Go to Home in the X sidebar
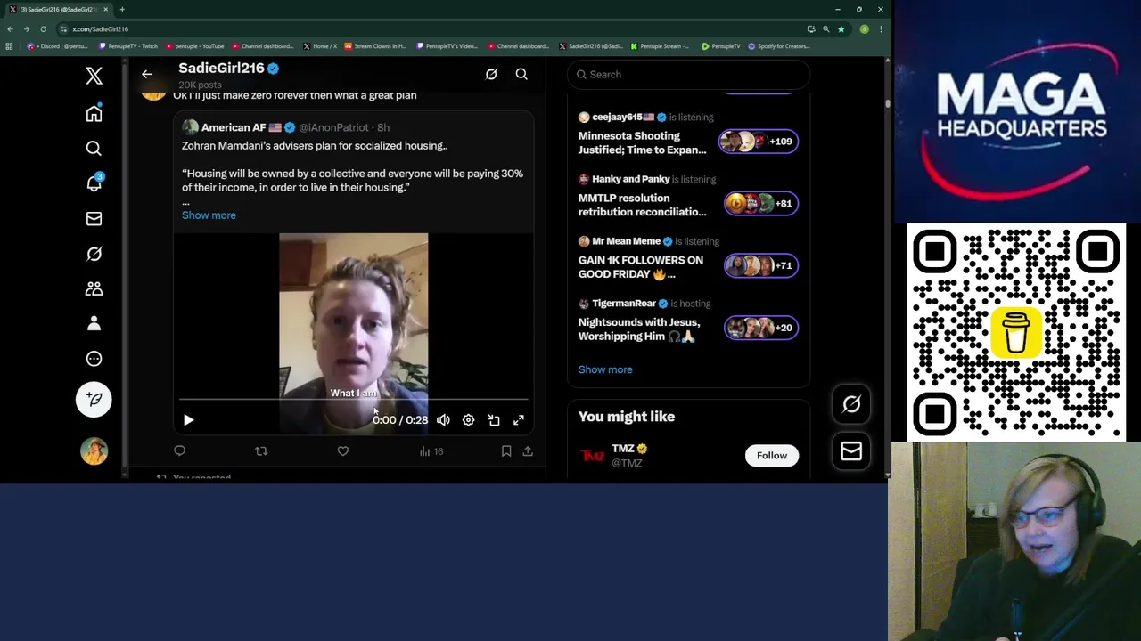This screenshot has width=1141, height=641. pos(94,113)
